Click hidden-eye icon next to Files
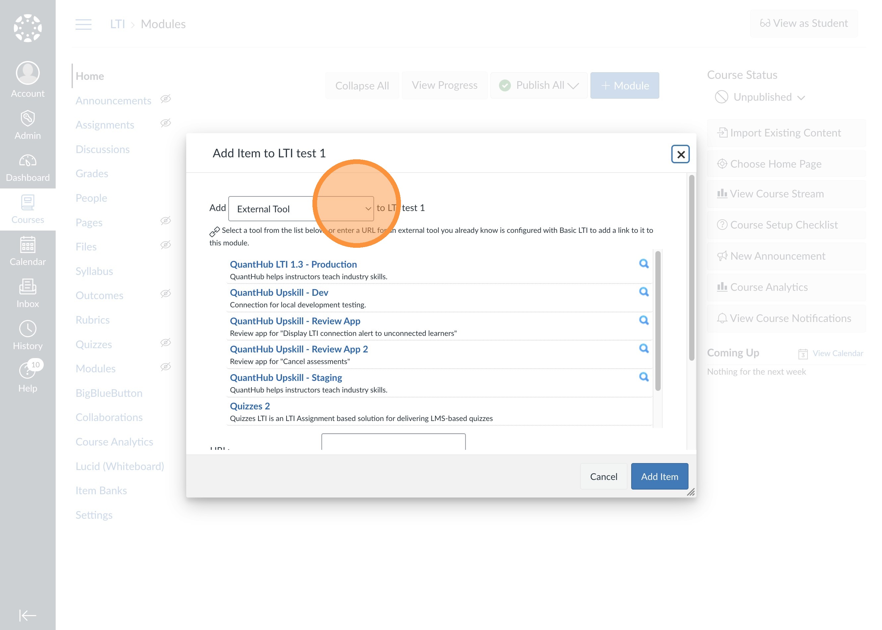 166,245
